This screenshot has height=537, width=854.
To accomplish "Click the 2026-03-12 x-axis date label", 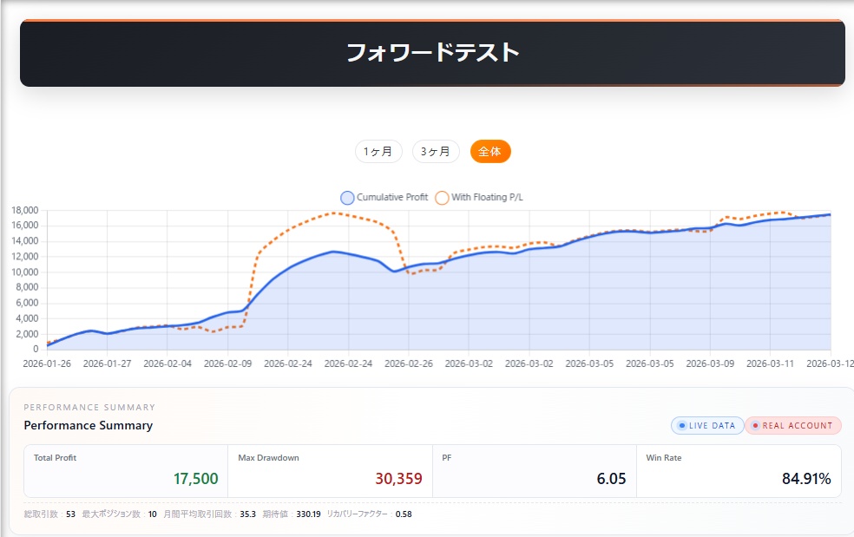I will 829,363.
